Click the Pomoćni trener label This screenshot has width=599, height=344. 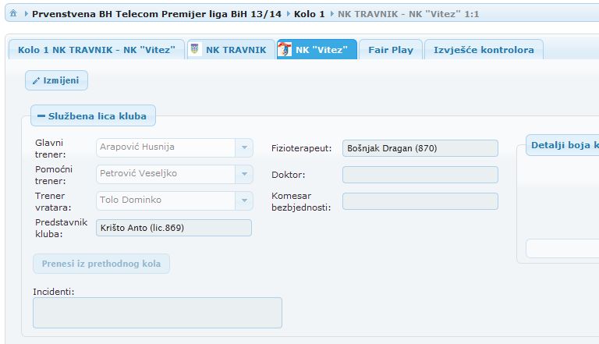click(54, 175)
